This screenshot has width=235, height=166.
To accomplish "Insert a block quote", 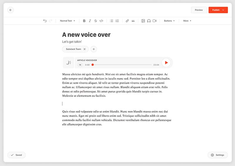I will coord(133,21).
